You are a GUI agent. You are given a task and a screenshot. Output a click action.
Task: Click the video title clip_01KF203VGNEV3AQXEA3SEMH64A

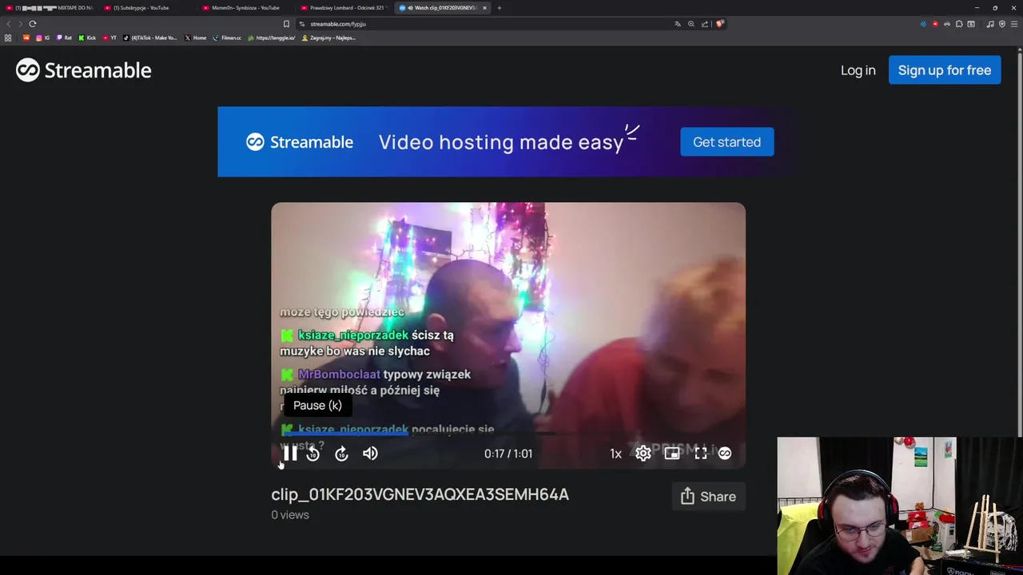pos(420,494)
